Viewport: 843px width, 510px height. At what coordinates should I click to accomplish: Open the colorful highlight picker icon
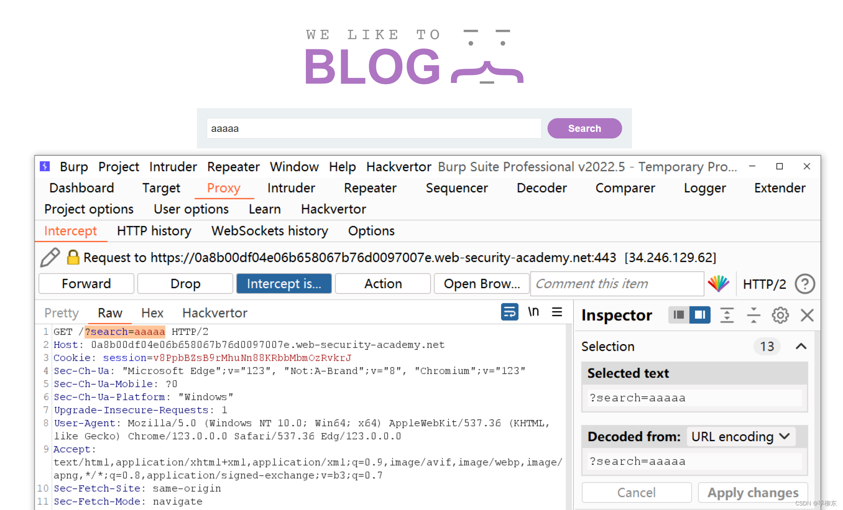click(x=718, y=284)
